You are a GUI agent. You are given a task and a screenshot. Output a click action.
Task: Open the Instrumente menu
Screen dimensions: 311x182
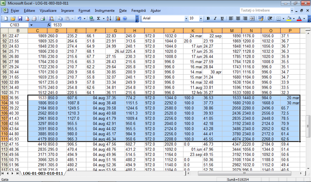point(104,11)
